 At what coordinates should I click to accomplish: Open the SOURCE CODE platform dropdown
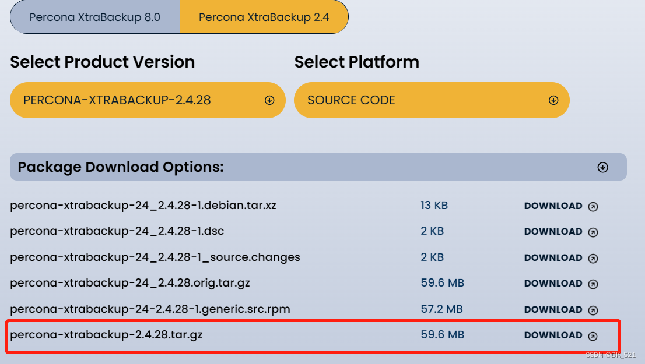[432, 100]
